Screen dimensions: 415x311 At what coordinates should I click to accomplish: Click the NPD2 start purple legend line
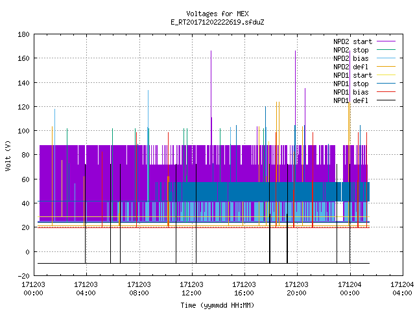click(386, 41)
